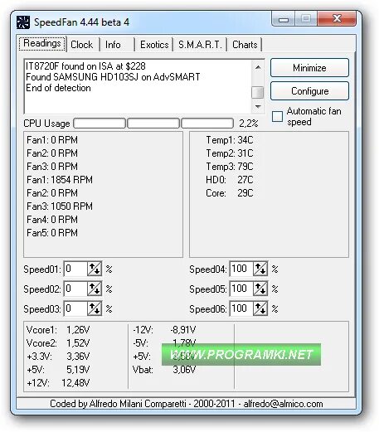The image size is (379, 432).
Task: Select the 'Fan1: 1854 RPM' reading
Action: pos(60,180)
